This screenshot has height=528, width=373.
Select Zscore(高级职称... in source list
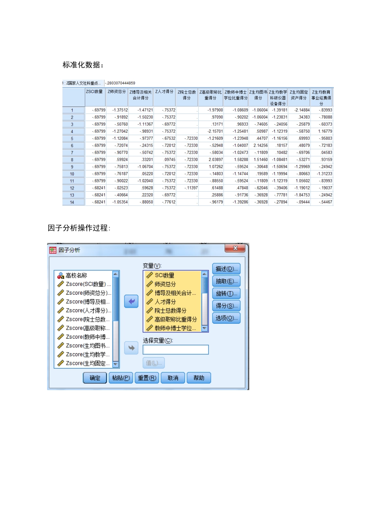pyautogui.click(x=88, y=328)
